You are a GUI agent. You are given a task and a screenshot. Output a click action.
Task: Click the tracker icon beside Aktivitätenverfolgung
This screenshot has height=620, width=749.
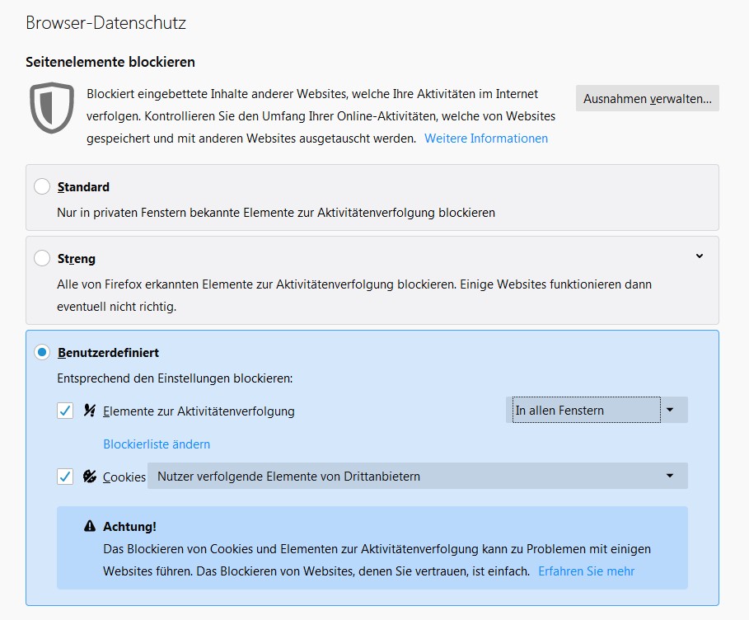(x=90, y=411)
